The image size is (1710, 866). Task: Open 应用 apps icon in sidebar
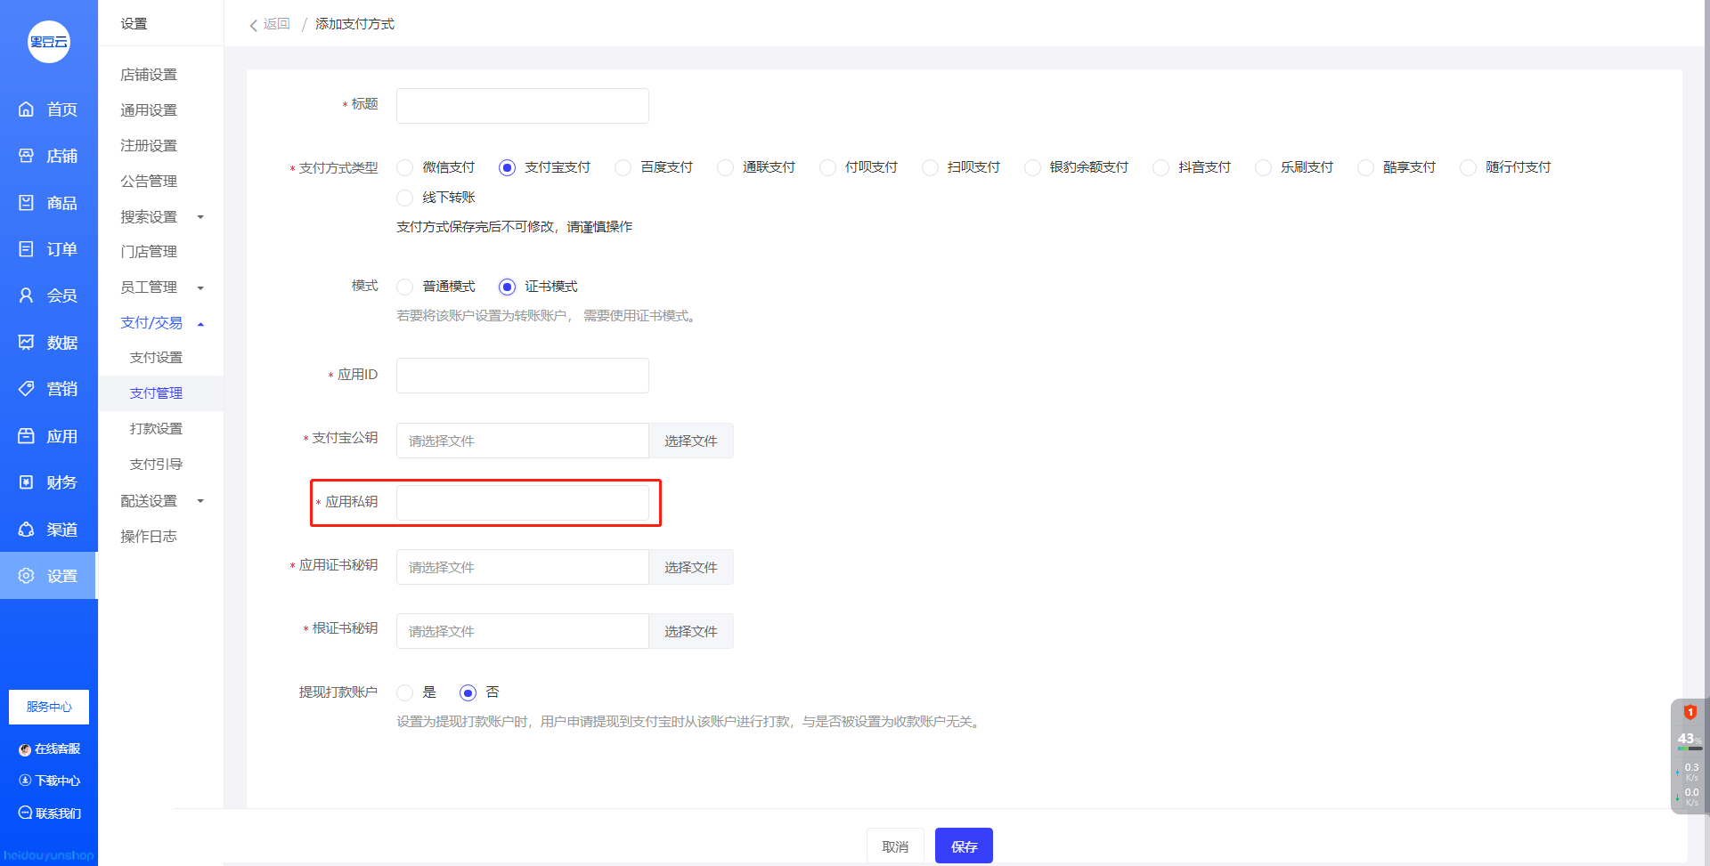click(26, 436)
